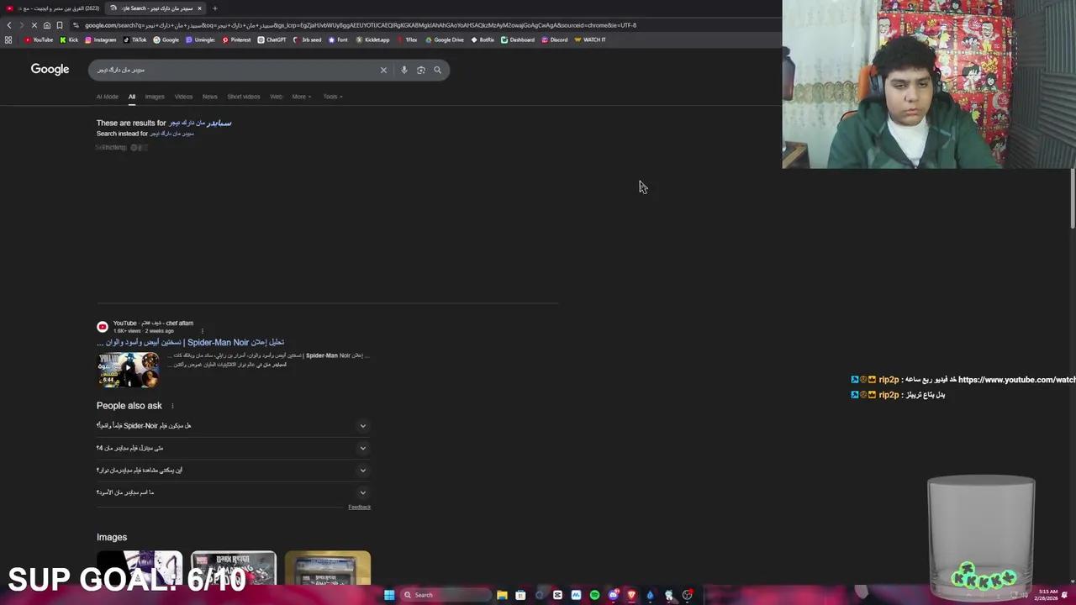Open the Discord bookmark
Image resolution: width=1076 pixels, height=605 pixels.
554,39
